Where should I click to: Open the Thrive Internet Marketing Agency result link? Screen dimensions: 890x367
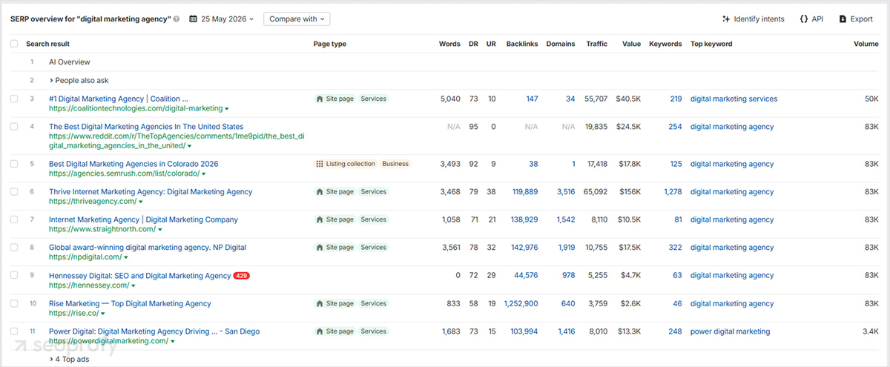coord(151,192)
